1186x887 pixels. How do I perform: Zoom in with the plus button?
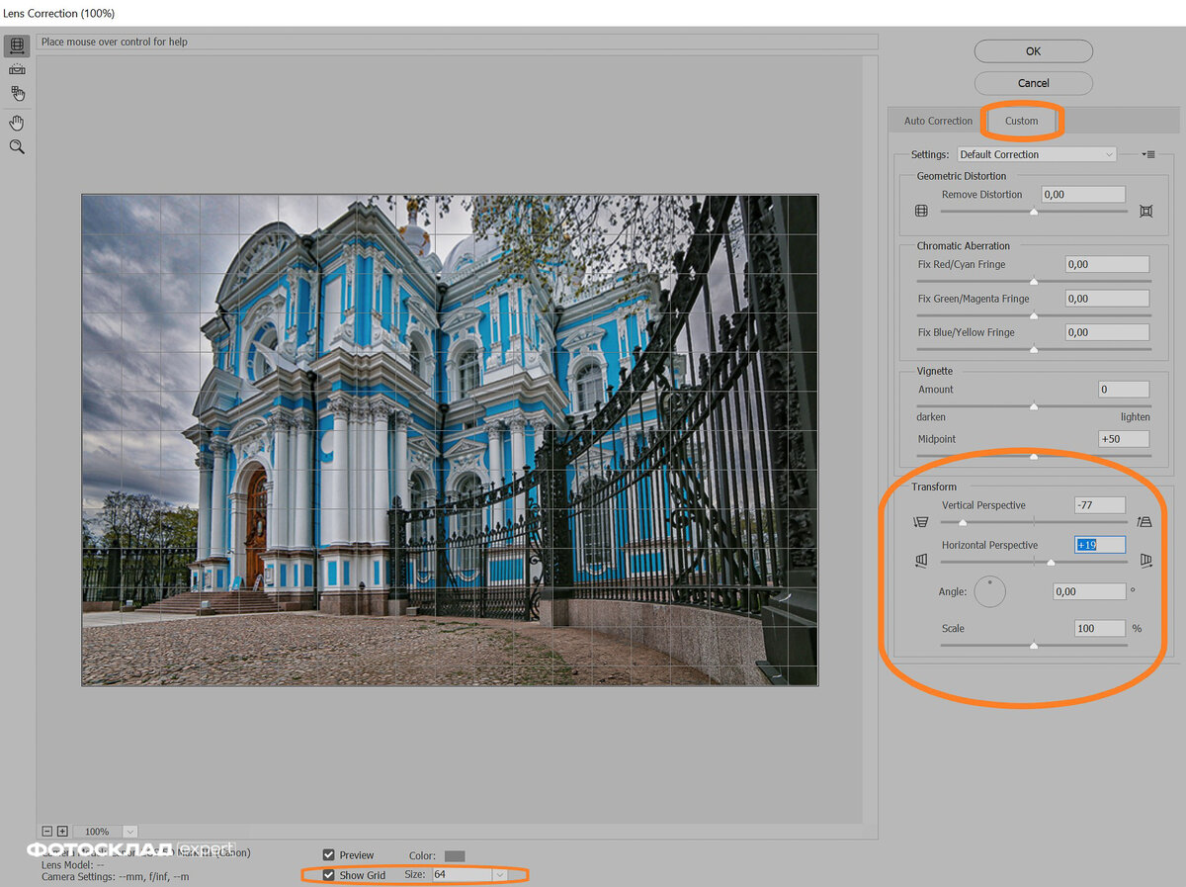click(62, 831)
